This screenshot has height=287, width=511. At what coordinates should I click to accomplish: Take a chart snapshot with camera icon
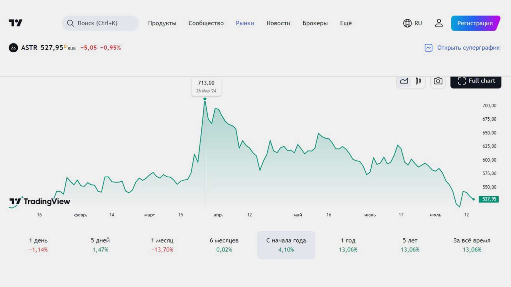coord(438,81)
